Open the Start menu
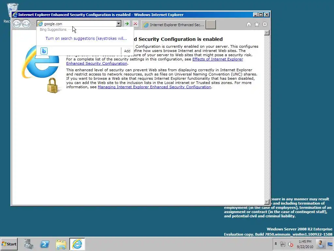 pyautogui.click(x=9, y=244)
